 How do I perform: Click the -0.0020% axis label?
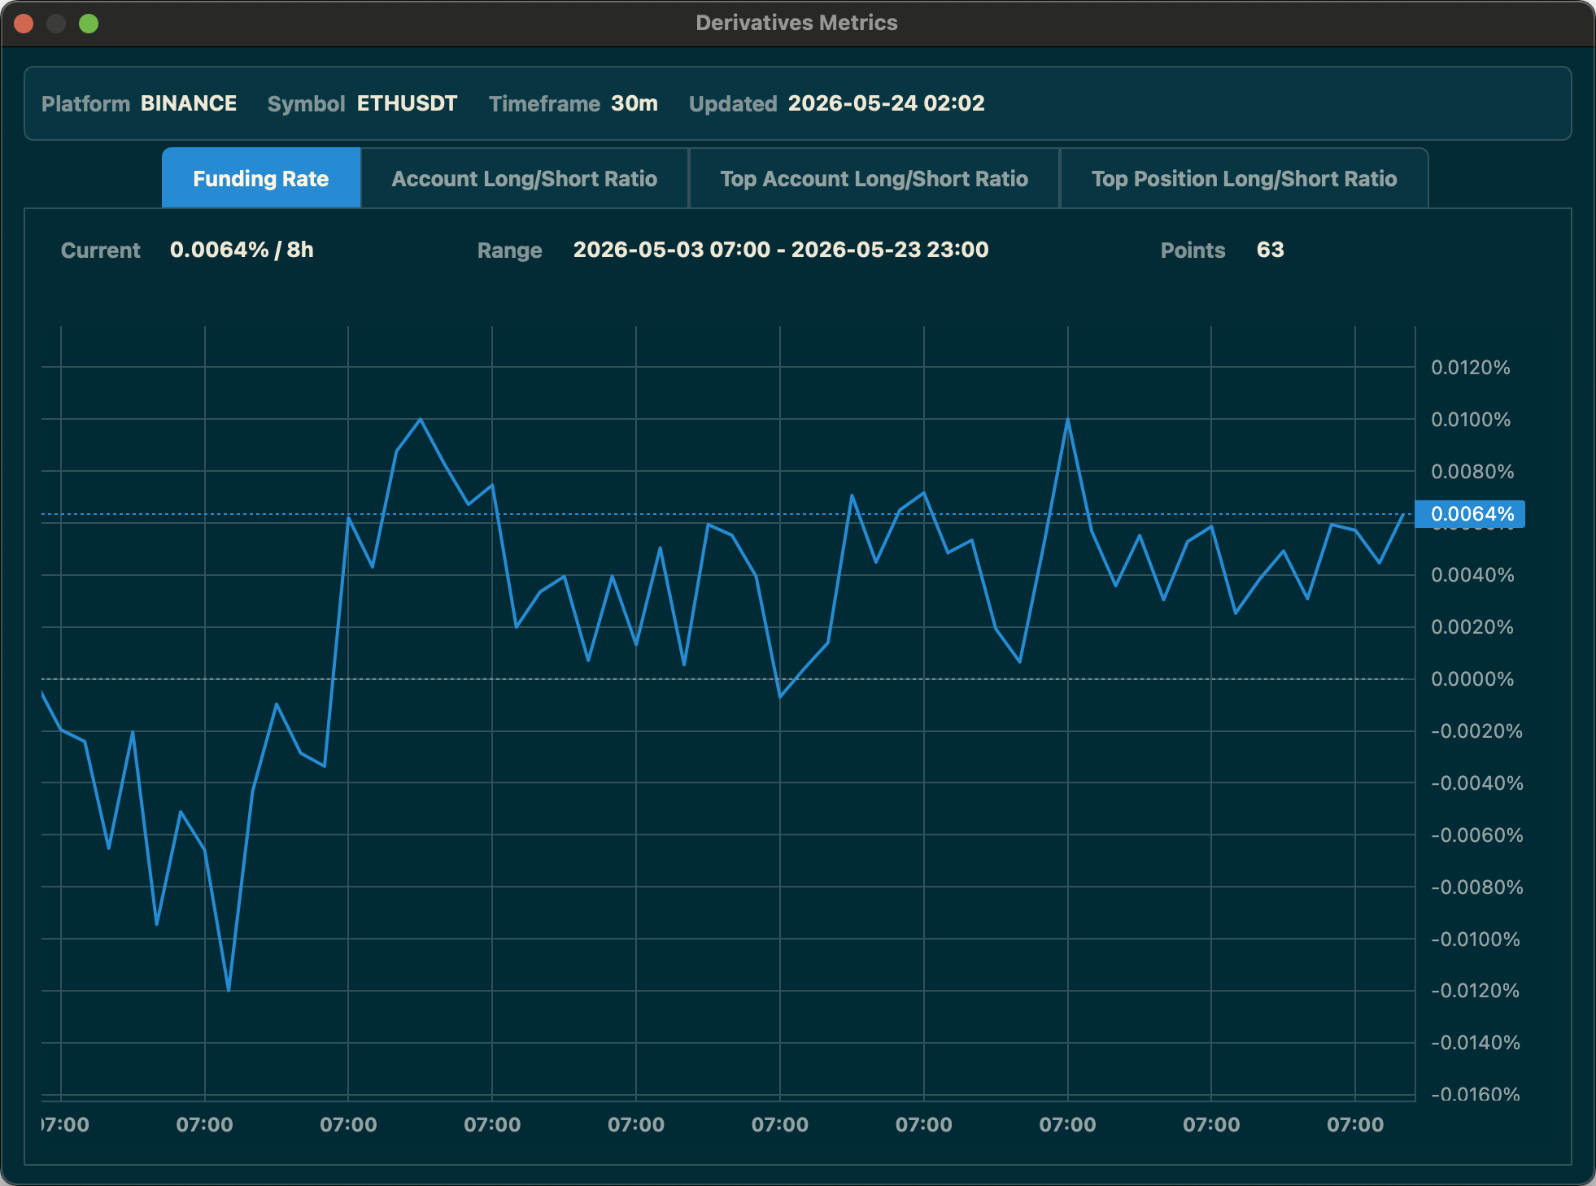click(1476, 731)
